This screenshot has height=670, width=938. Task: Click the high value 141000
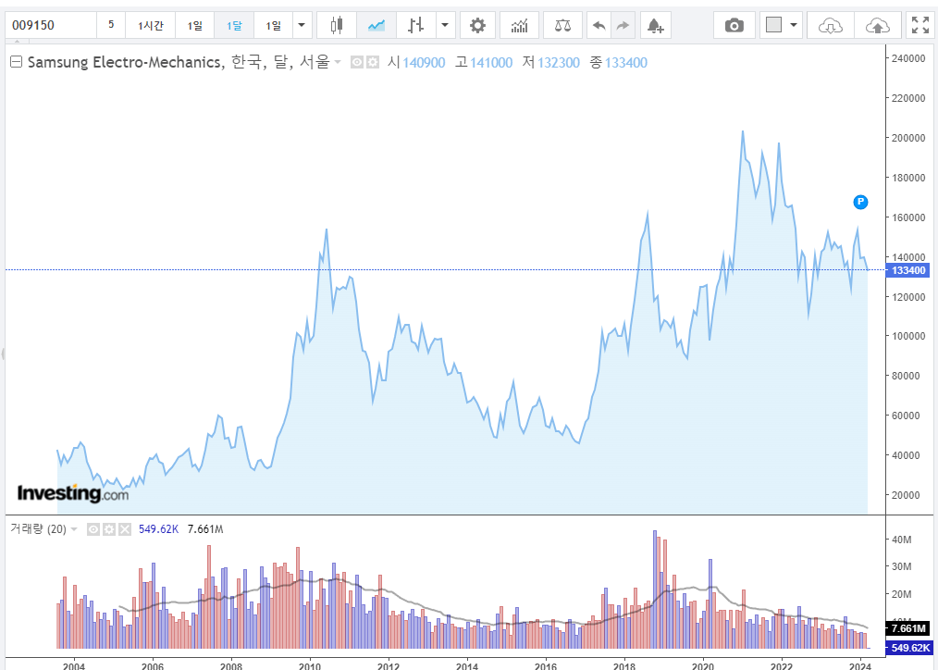click(491, 63)
